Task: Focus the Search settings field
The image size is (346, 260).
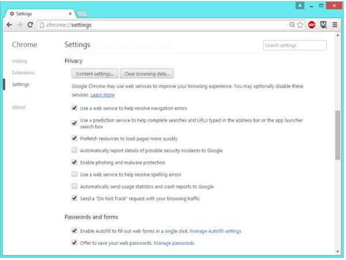Action: [x=295, y=46]
